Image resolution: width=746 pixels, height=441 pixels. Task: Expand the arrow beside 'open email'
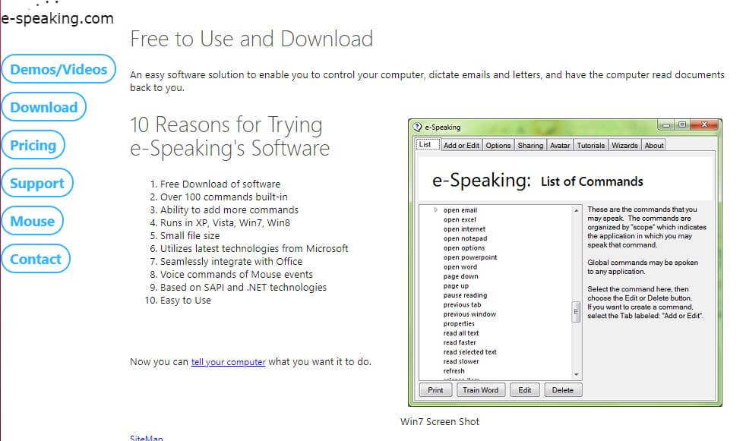[x=436, y=209]
